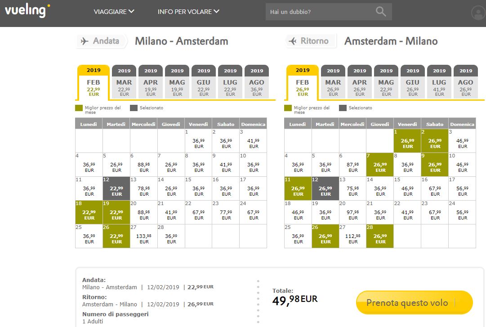Click outbound 'Selezionato' legend swatch
486x327 pixels.
pos(134,108)
